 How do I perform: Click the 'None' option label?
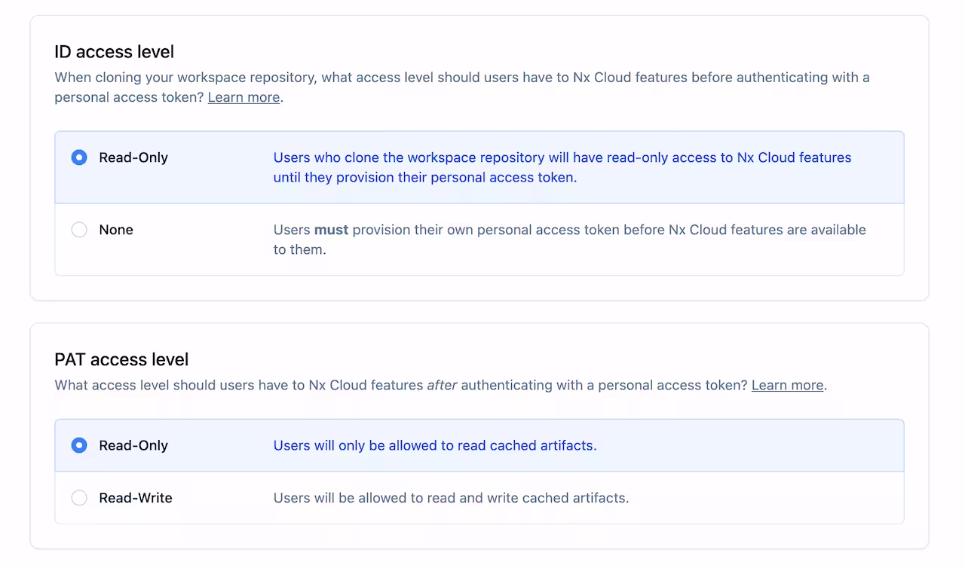[x=116, y=230]
